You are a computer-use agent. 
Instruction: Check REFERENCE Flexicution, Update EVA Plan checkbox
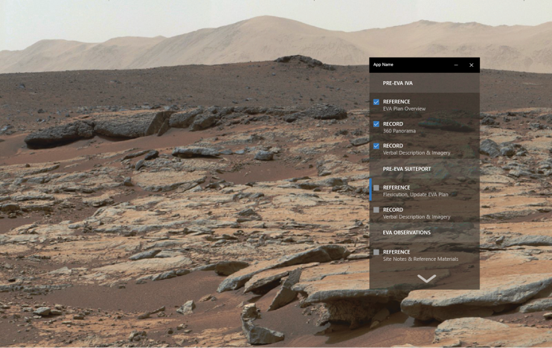coord(376,188)
